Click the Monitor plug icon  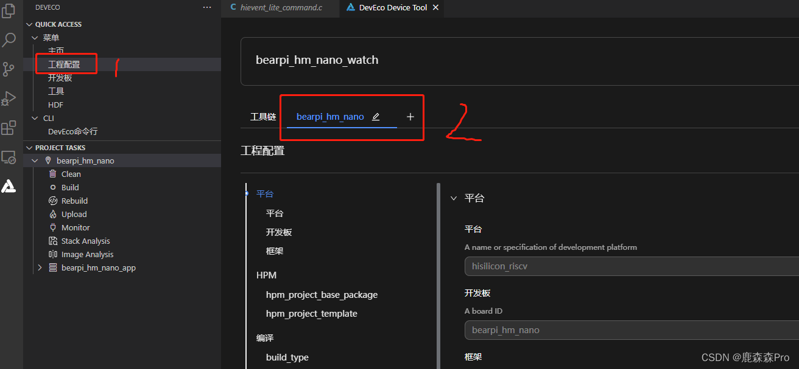click(x=53, y=227)
